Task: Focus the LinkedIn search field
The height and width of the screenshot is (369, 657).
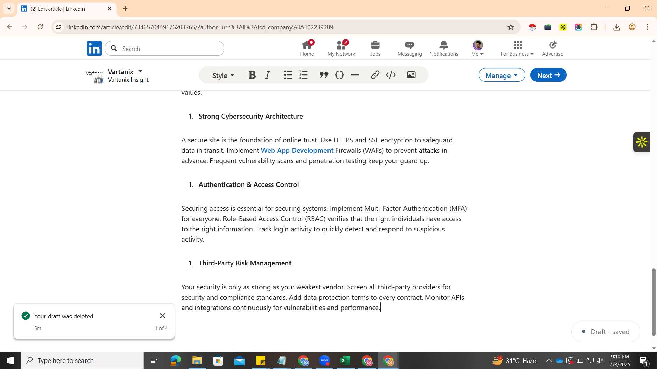Action: [x=165, y=49]
